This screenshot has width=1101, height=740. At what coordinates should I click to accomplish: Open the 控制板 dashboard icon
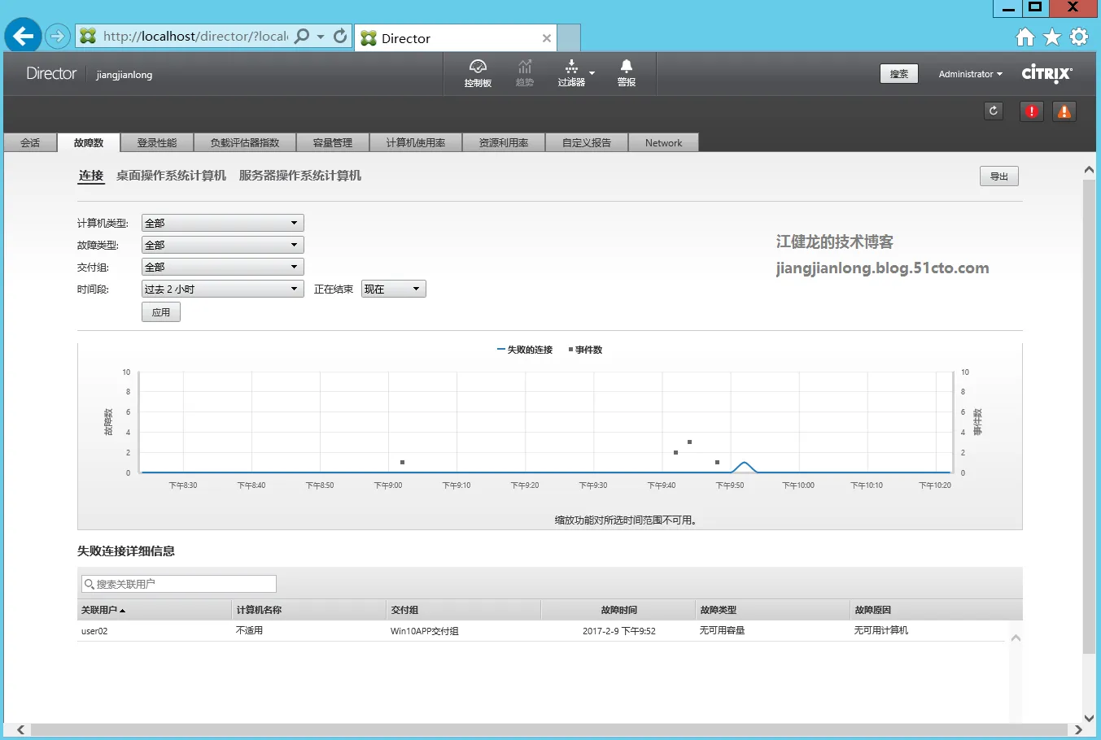(x=478, y=73)
